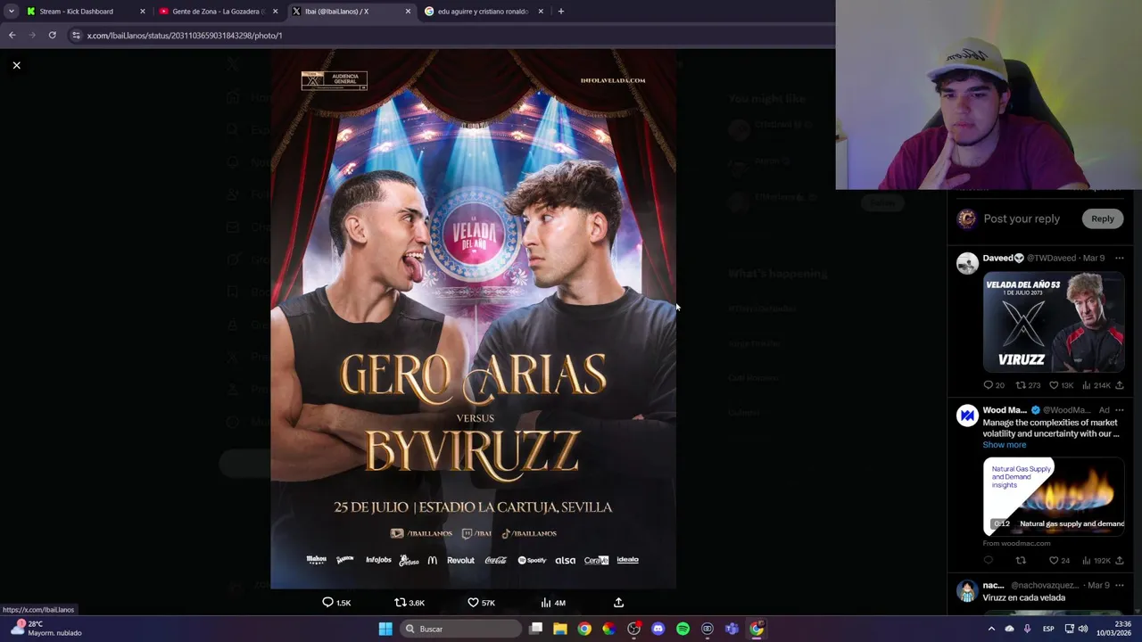The width and height of the screenshot is (1142, 642).
Task: Click 'Viruzz en cada velada' reply text
Action: tap(1023, 598)
